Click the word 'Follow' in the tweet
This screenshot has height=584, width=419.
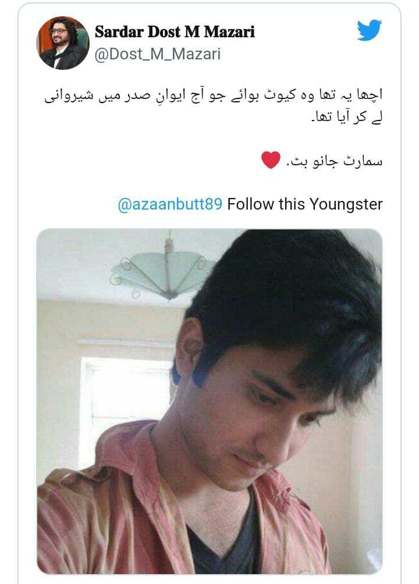coord(251,204)
